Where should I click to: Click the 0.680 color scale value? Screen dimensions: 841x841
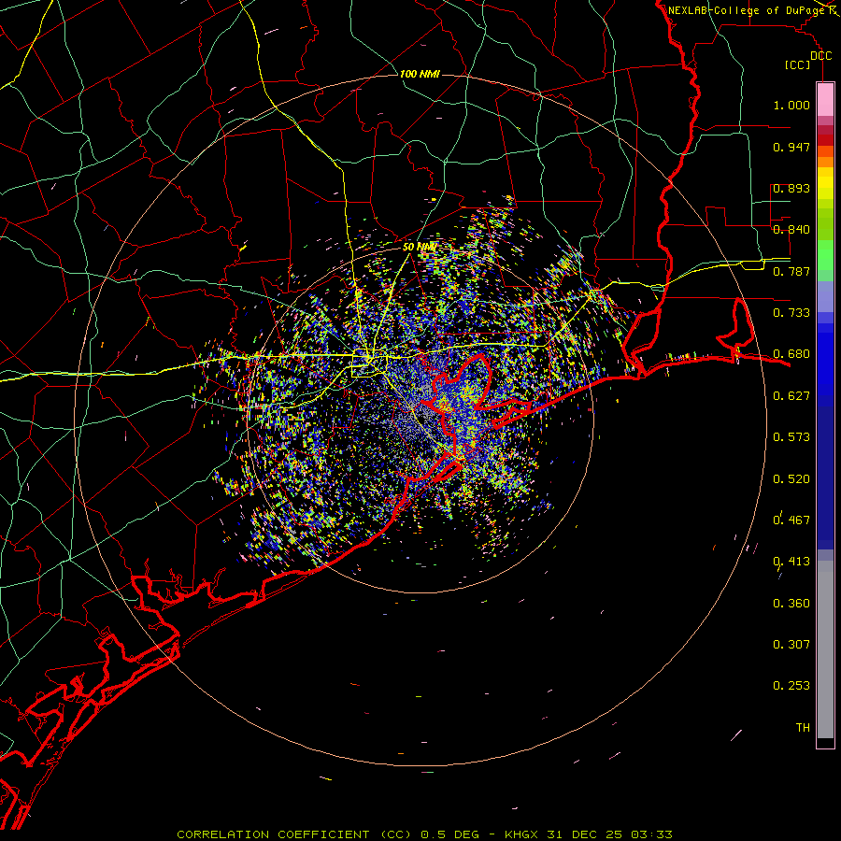(x=791, y=354)
